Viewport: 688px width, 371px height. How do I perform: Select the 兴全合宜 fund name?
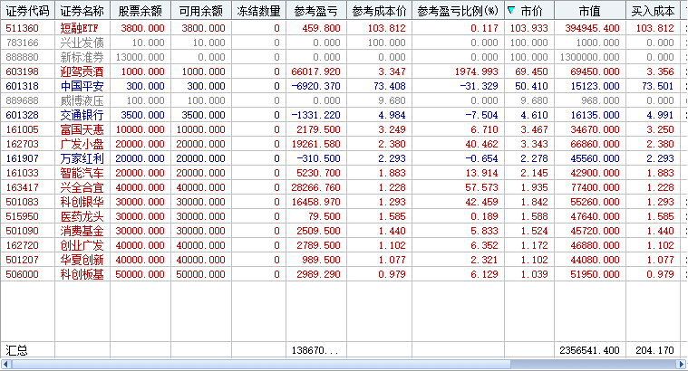tap(82, 187)
